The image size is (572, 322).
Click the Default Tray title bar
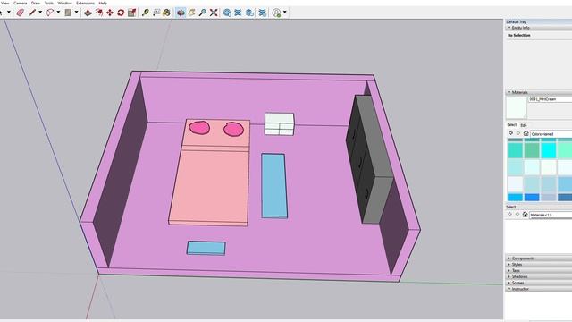click(x=538, y=21)
